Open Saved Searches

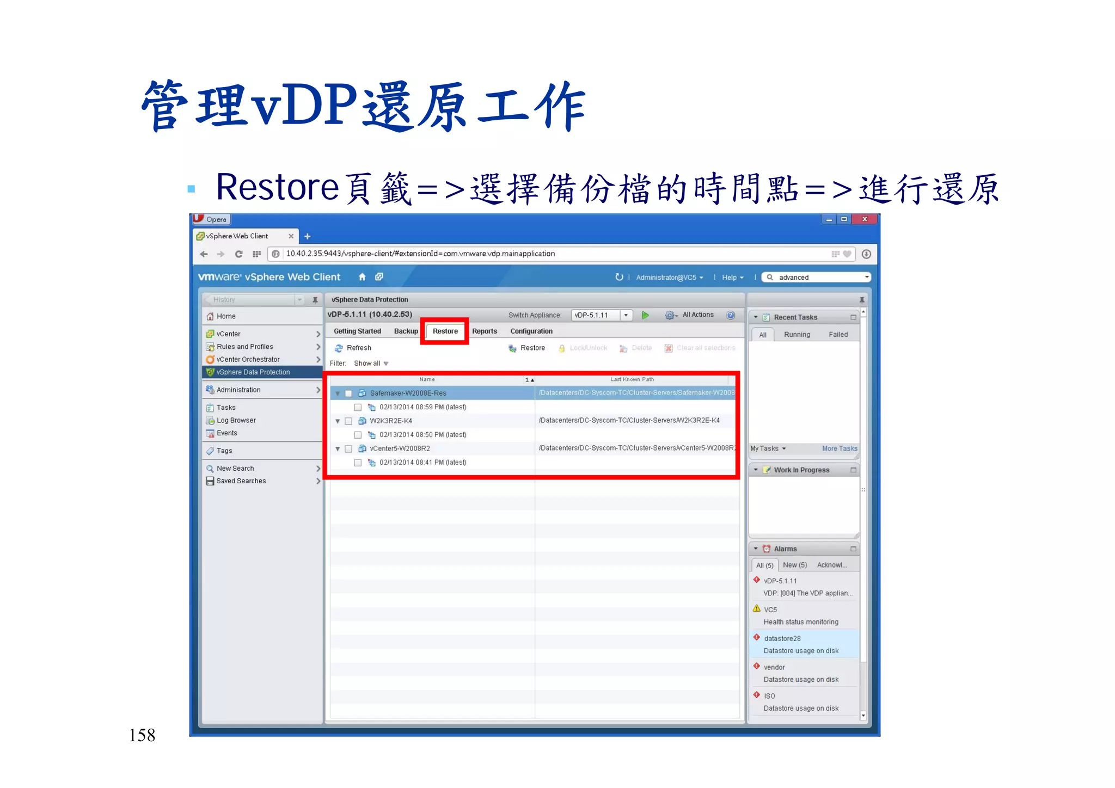coord(262,481)
